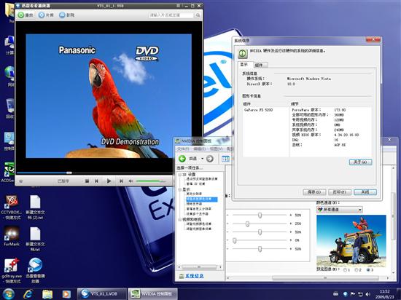Click the 保存(S) button in 系统信息
Screen dimensions: 401x300
[314, 192]
